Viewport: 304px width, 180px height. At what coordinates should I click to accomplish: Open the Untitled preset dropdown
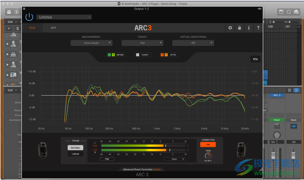(x=64, y=17)
